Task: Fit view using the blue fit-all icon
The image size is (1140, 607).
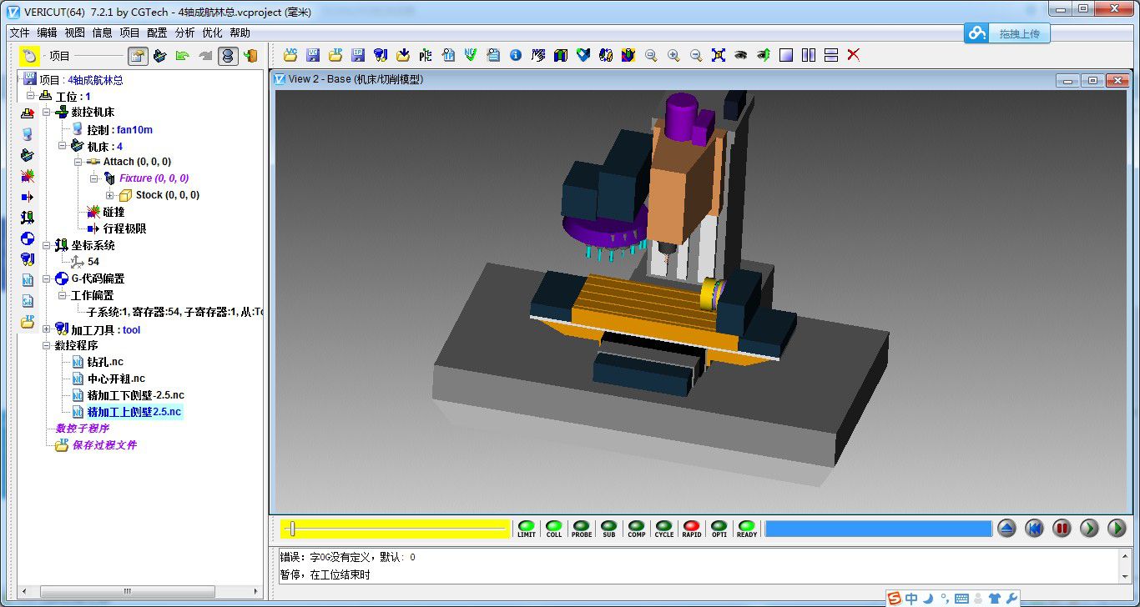Action: pyautogui.click(x=719, y=55)
